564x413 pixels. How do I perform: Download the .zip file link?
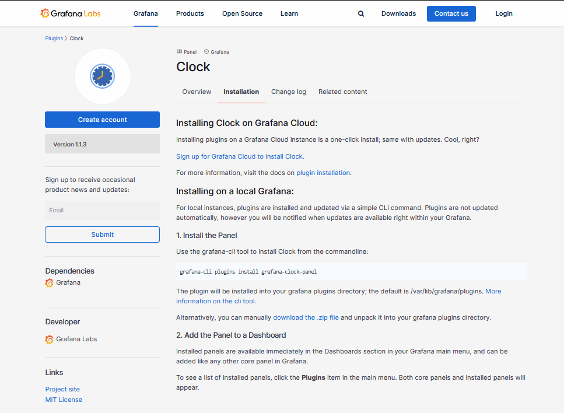(x=306, y=318)
